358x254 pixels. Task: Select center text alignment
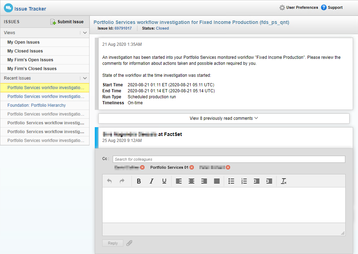point(191,181)
